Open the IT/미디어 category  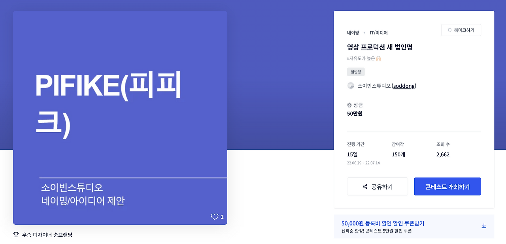click(x=378, y=33)
